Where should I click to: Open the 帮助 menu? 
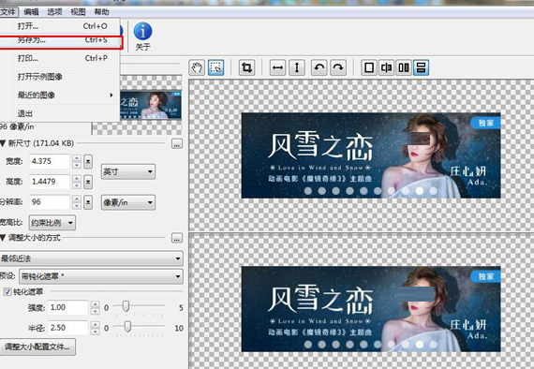coord(101,12)
